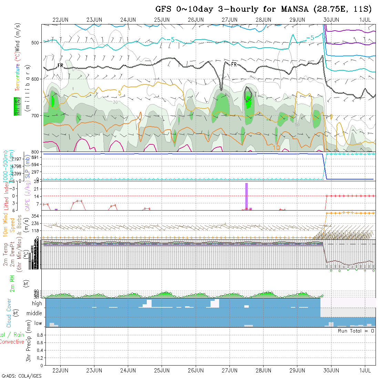
Task: Click the orange 10 contour label
Action: click(x=276, y=147)
